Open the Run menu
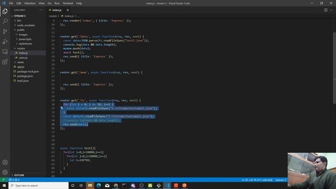 click(57, 3)
